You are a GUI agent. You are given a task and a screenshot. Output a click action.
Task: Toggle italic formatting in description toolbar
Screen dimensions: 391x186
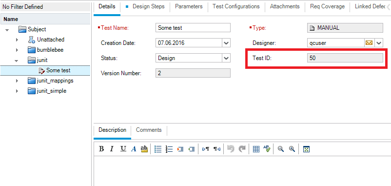pyautogui.click(x=112, y=149)
